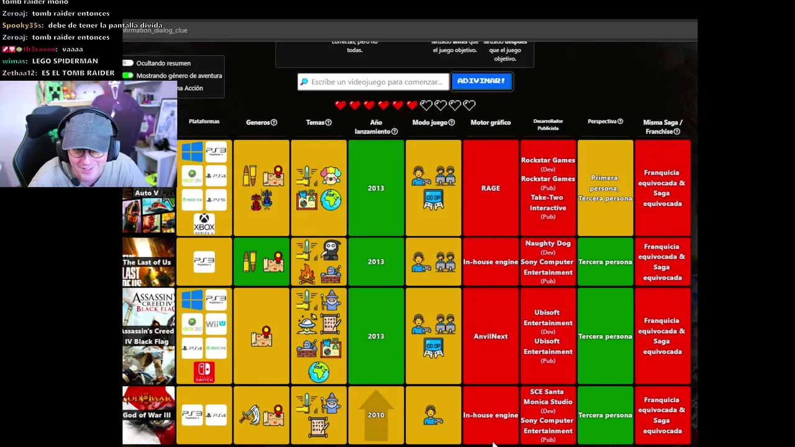This screenshot has width=795, height=447.
Task: Click the Motor gráfico column header
Action: tap(491, 122)
